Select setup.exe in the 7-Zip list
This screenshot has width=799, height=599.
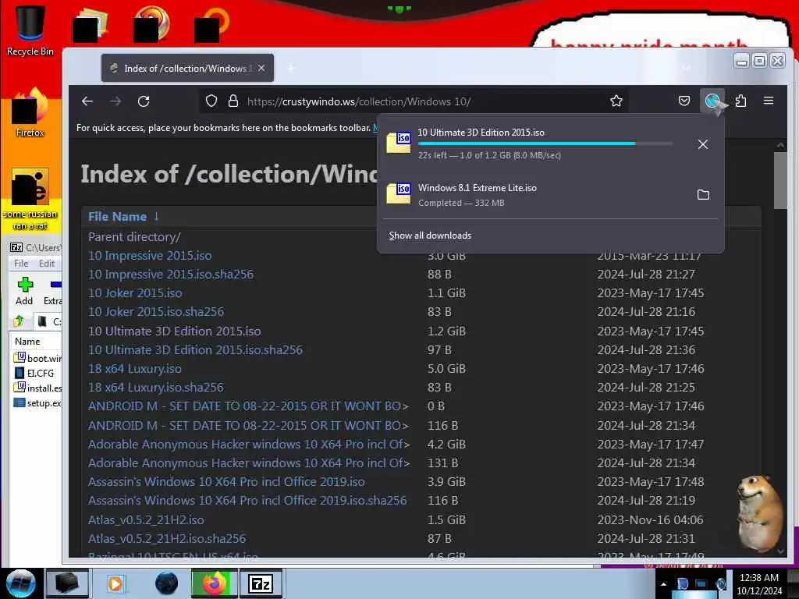click(x=37, y=403)
